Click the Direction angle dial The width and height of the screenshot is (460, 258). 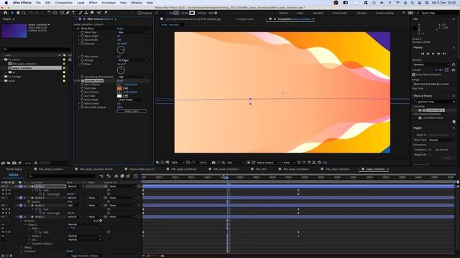click(x=121, y=50)
